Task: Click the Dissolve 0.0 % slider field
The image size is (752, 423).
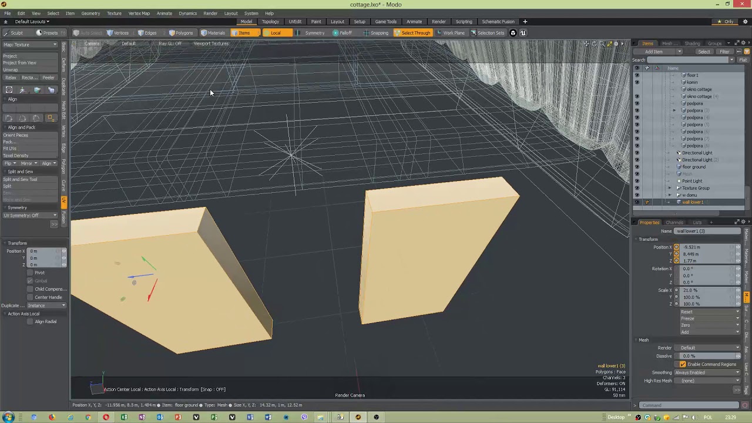Action: click(707, 356)
